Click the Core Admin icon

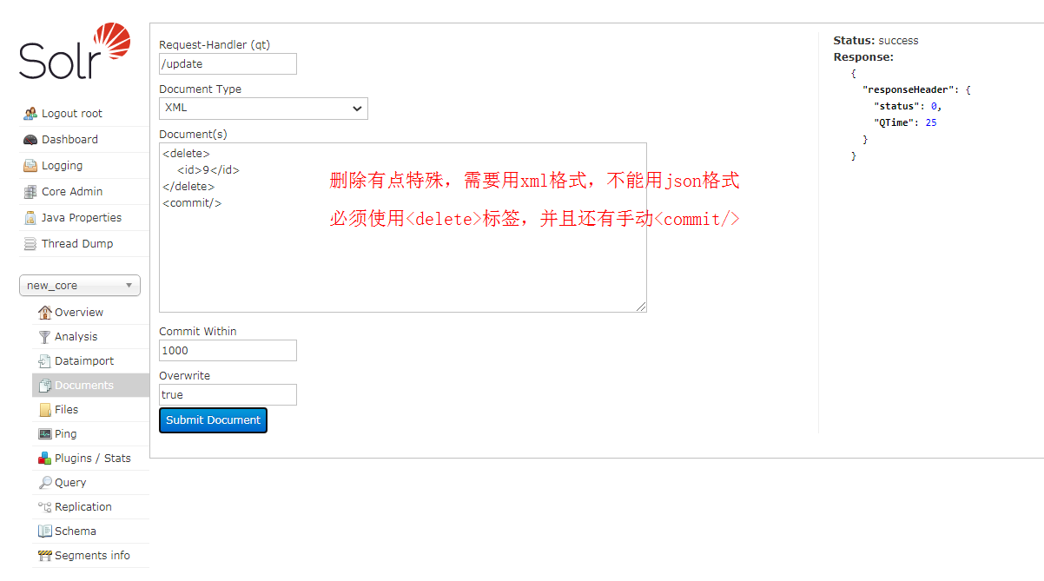click(30, 192)
